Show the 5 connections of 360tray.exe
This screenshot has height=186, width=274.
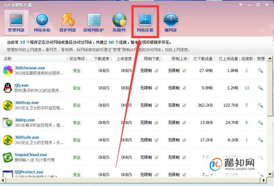pyautogui.click(x=247, y=105)
